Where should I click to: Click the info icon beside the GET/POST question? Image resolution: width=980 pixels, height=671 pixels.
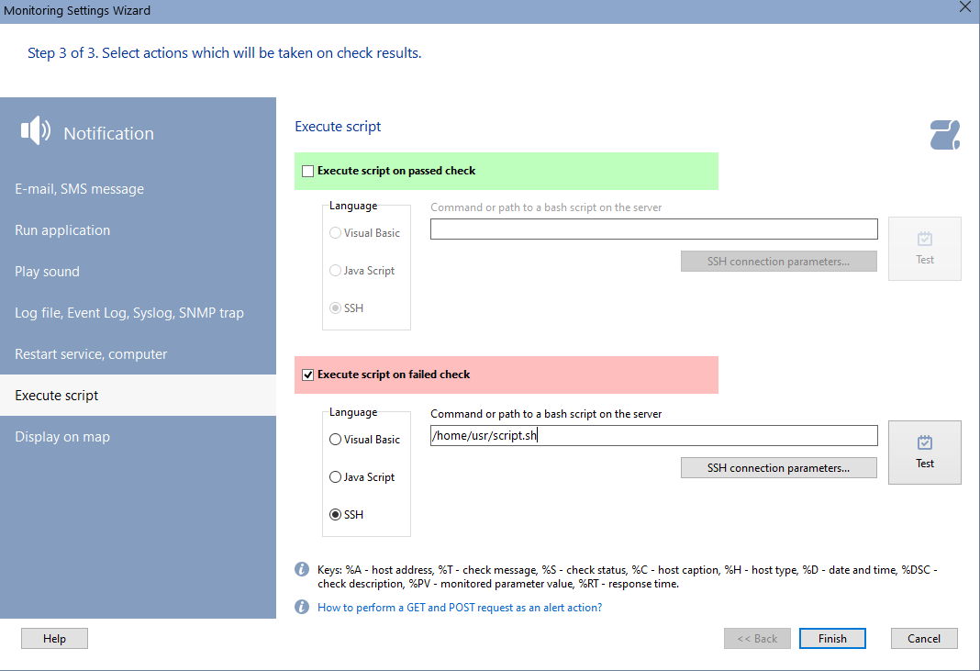coord(301,607)
